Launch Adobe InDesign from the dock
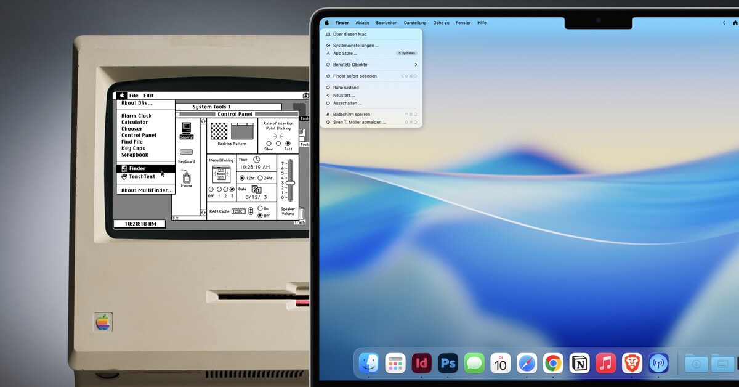This screenshot has width=739, height=387. pos(422,363)
